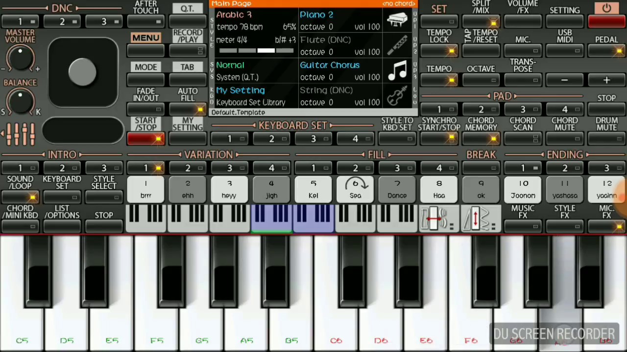Tap the transpose plus button
This screenshot has height=352, width=627.
point(606,80)
